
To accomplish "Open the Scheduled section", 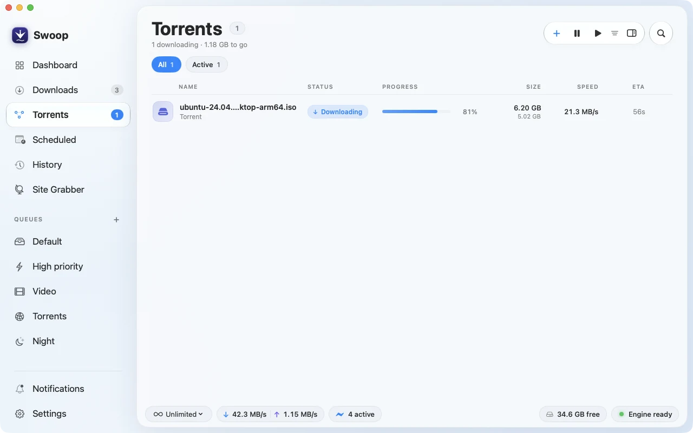I will (x=68, y=140).
